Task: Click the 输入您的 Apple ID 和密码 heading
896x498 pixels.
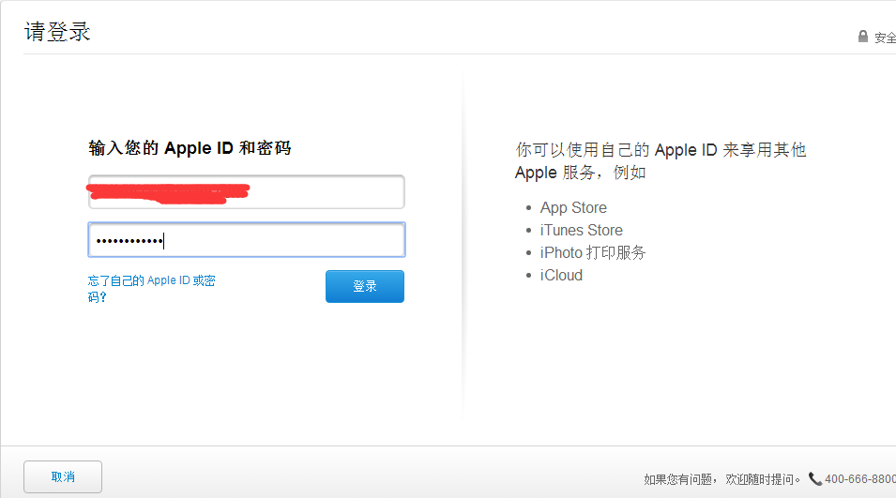Action: [x=190, y=148]
